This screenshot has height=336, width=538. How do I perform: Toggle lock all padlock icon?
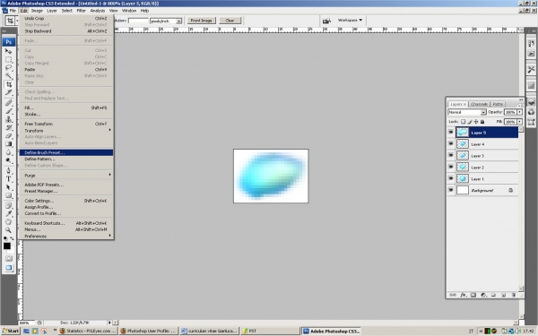[482, 122]
